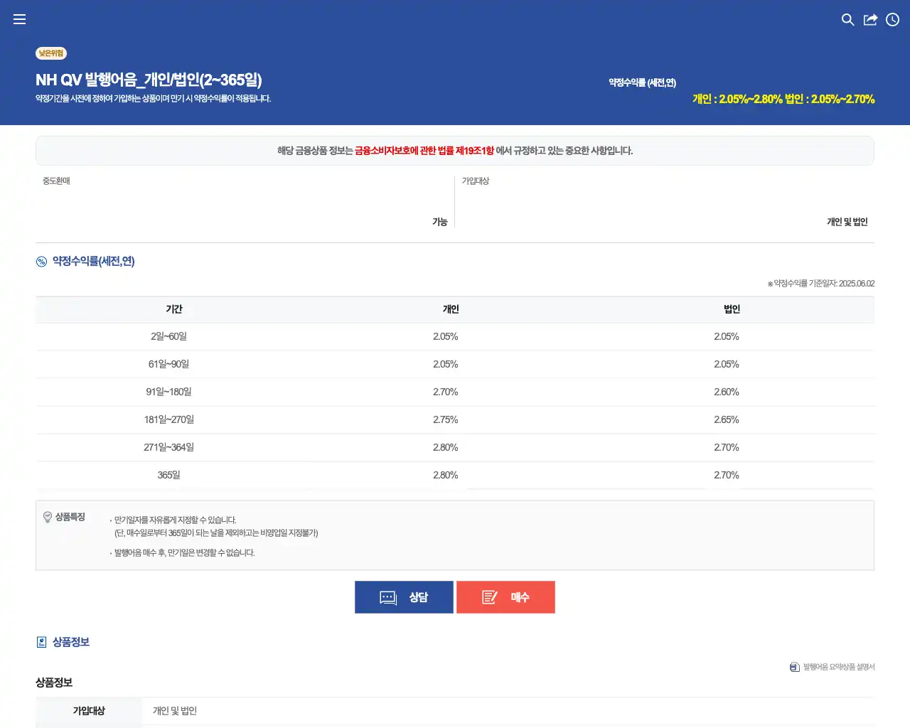Click note 만기일자를 자유롭게 지정할 수 있습니다
This screenshot has width=910, height=728.
pos(175,520)
